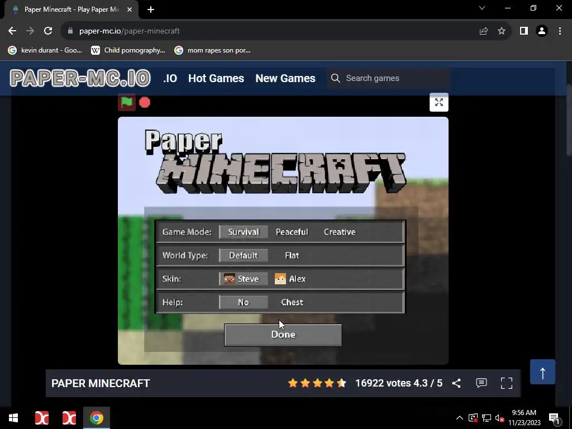This screenshot has width=572, height=429.
Task: Click the share icon beside the vote rating
Action: 456,383
